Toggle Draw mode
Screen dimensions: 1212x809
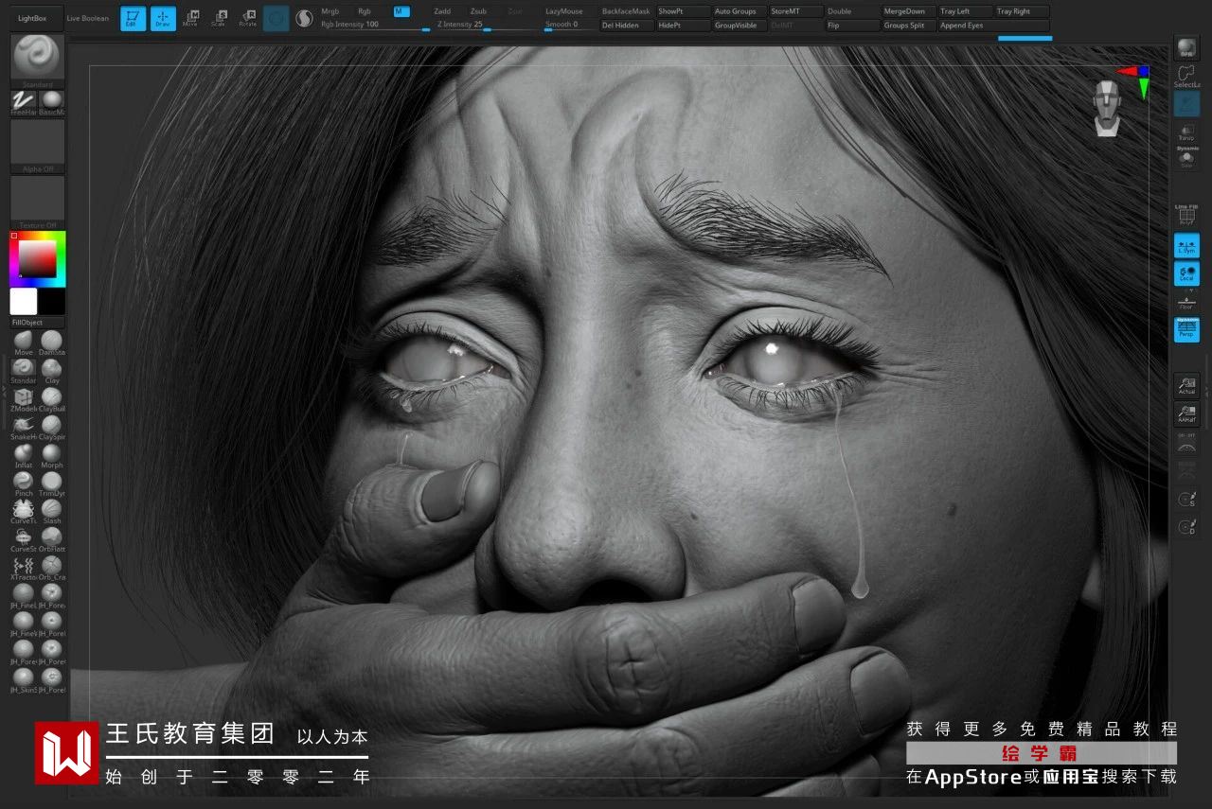click(x=163, y=18)
